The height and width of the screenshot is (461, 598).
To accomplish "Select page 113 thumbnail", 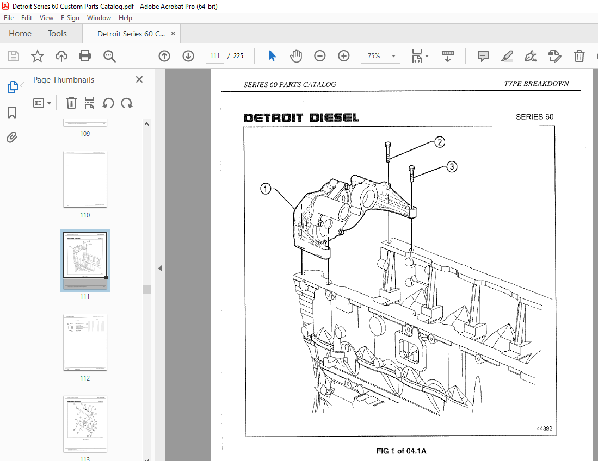I will (x=85, y=423).
